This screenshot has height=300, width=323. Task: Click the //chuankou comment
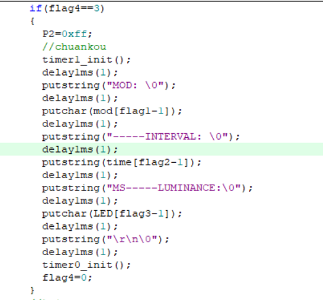pyautogui.click(x=74, y=47)
